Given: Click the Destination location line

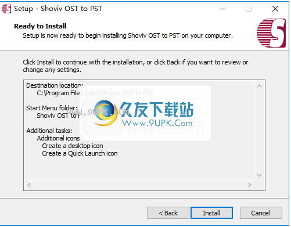Looking at the screenshot, I should tap(55, 85).
